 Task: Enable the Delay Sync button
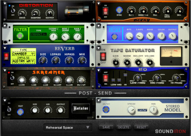click(119, 10)
